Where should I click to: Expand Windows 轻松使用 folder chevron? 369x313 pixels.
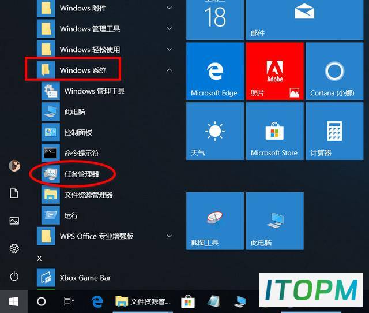click(169, 49)
